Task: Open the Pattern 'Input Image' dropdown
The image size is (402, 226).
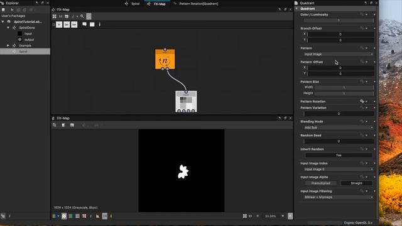Action: pyautogui.click(x=339, y=55)
